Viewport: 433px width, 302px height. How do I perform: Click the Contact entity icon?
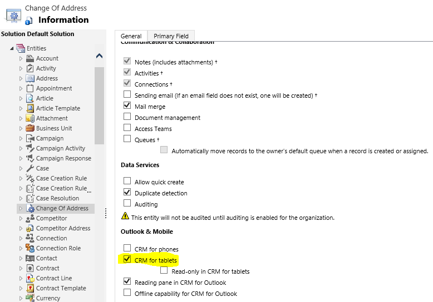tap(30, 258)
